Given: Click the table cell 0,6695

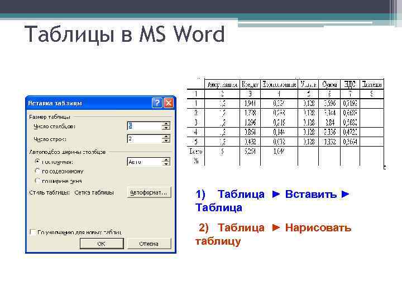Looking at the screenshot, I should 350,113.
